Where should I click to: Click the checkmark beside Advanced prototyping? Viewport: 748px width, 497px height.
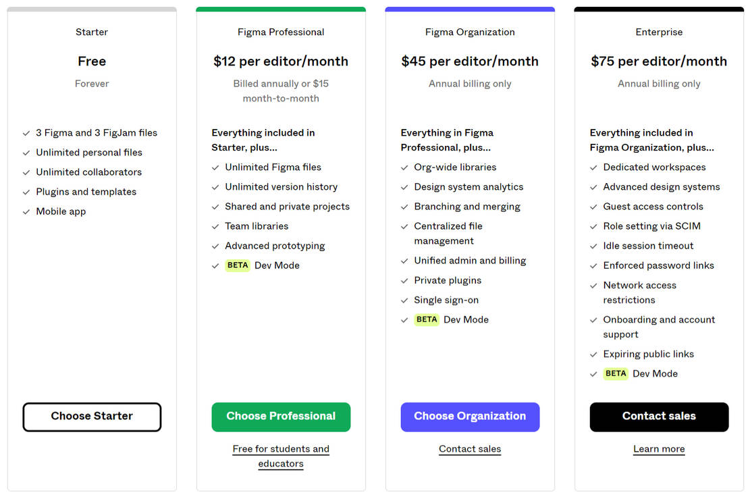[215, 245]
